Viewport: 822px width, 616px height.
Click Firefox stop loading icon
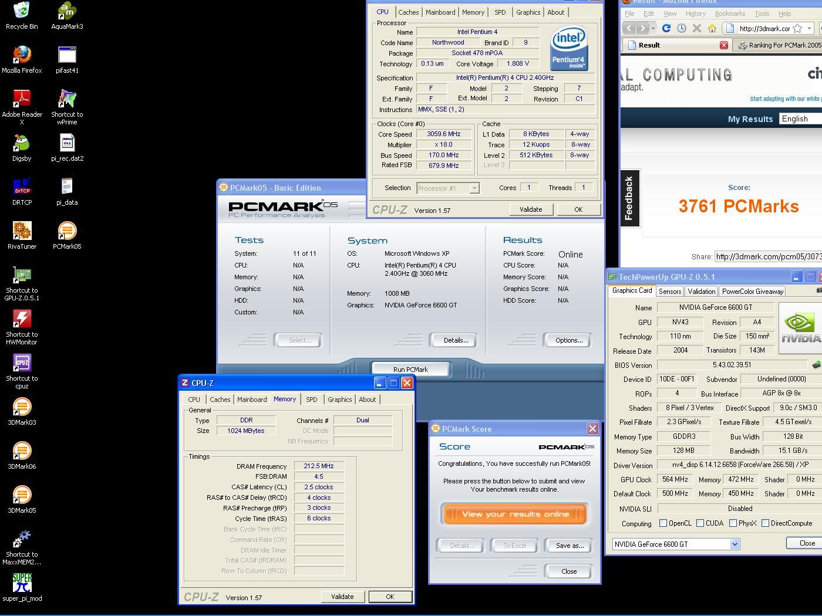[697, 28]
